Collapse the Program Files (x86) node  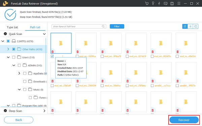tap(8, 106)
